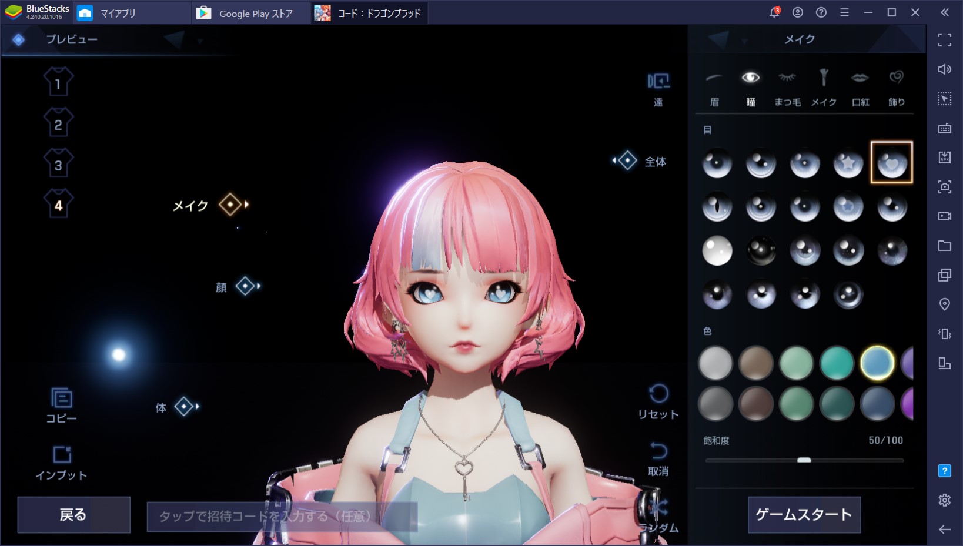Click the BlueStacks volume icon
963x546 pixels.
click(945, 69)
